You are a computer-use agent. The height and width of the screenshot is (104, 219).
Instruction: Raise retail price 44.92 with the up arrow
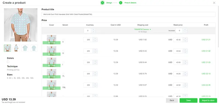pos(185,84)
